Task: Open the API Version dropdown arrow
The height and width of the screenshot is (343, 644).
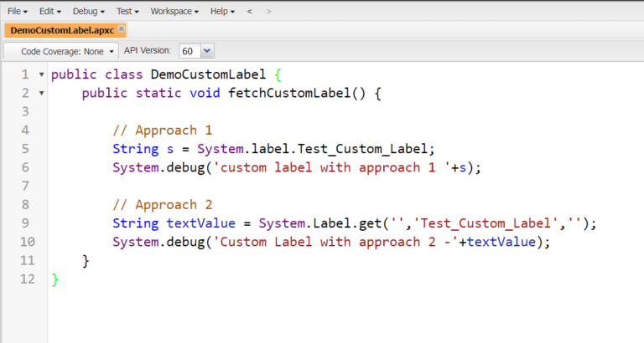Action: tap(207, 51)
